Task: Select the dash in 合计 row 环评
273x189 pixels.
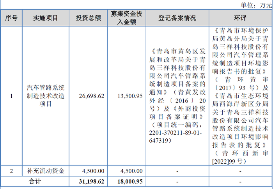Action: (240, 182)
